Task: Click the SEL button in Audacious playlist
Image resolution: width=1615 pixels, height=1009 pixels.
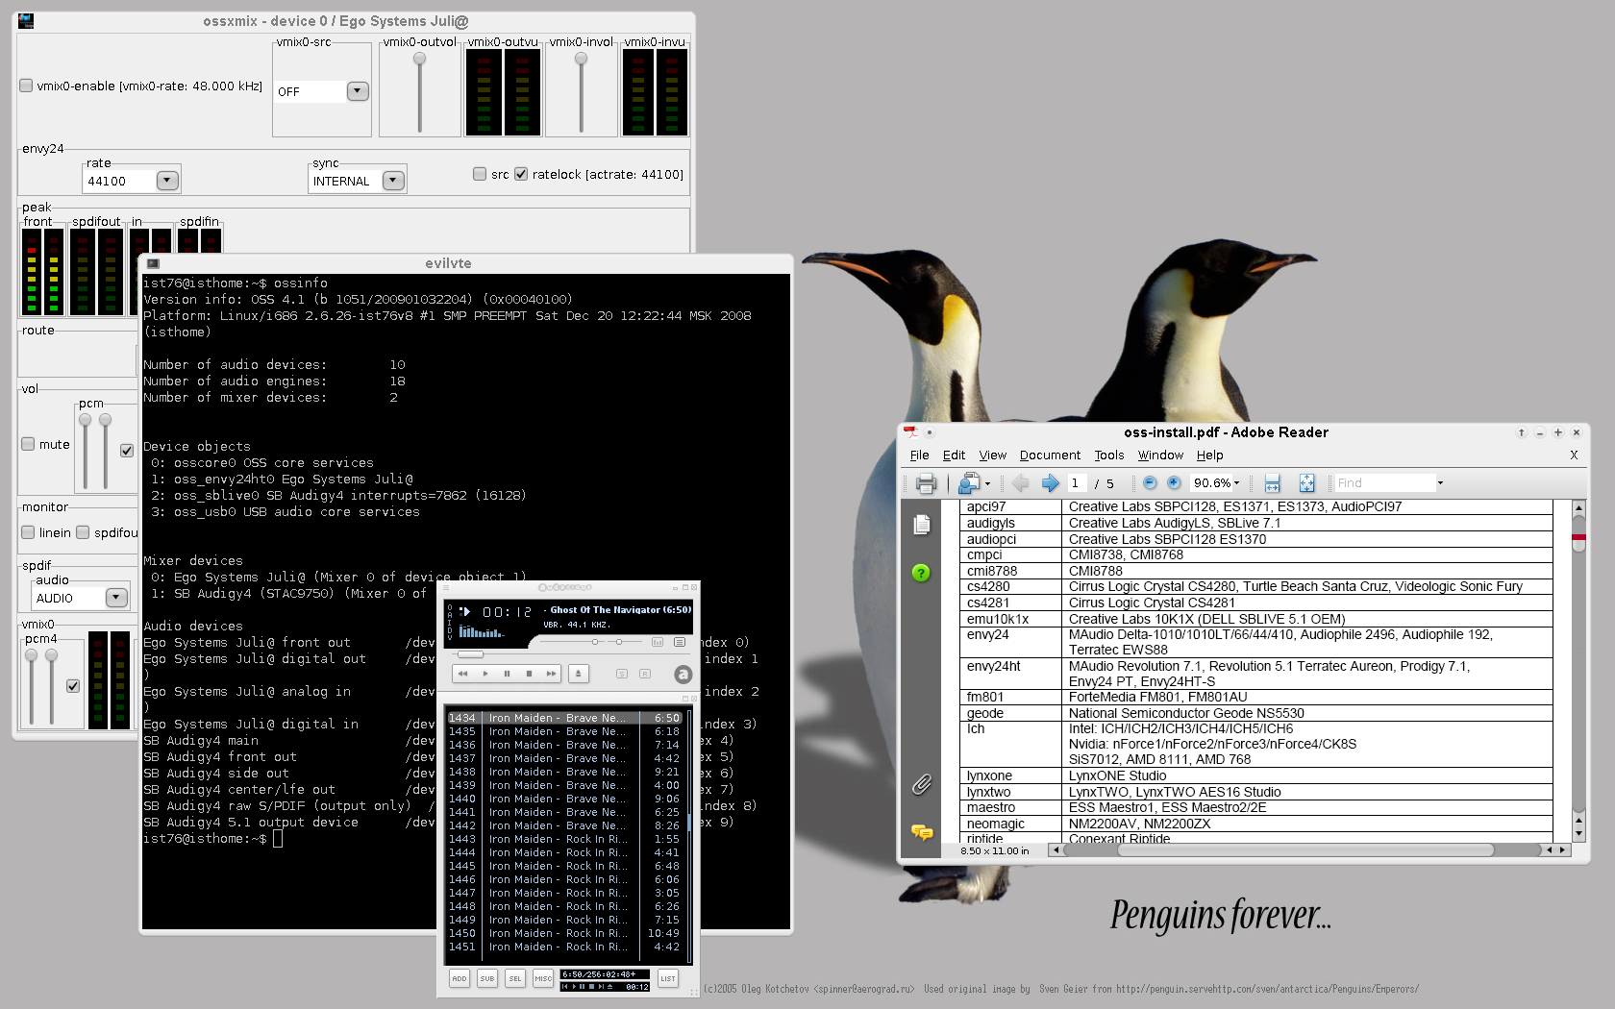Action: pyautogui.click(x=515, y=978)
